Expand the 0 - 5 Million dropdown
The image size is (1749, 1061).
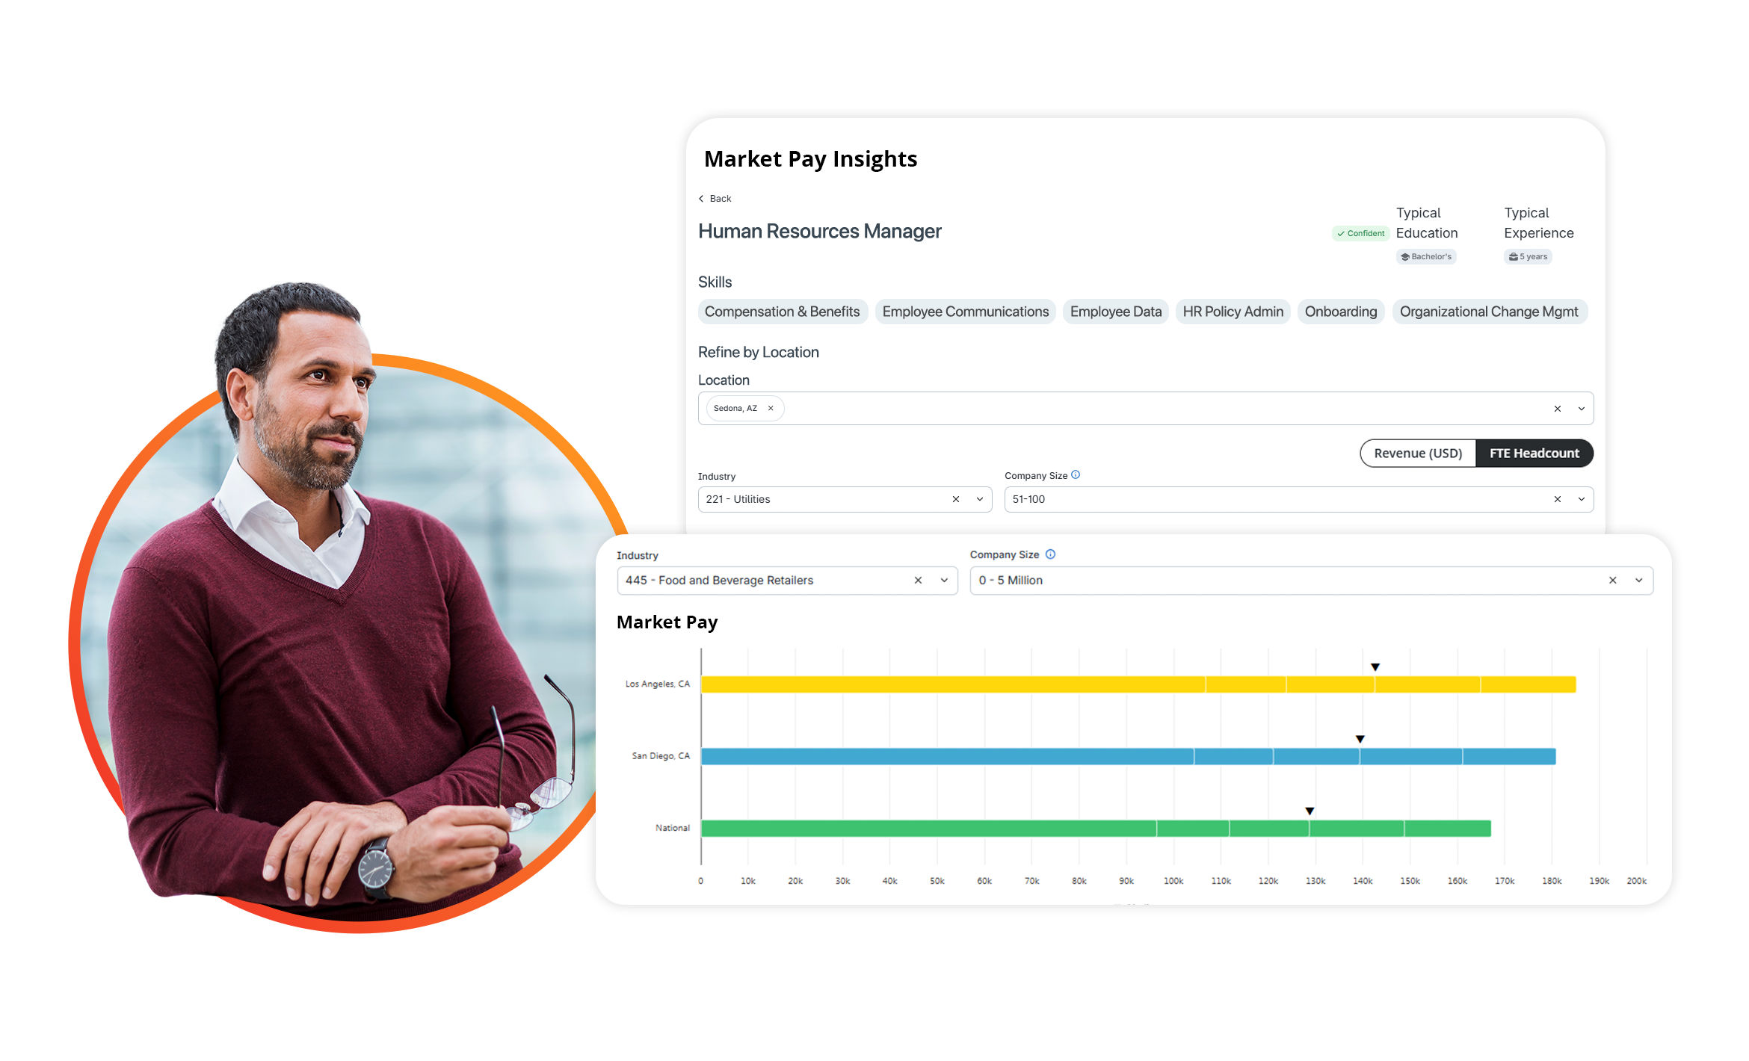[1639, 581]
